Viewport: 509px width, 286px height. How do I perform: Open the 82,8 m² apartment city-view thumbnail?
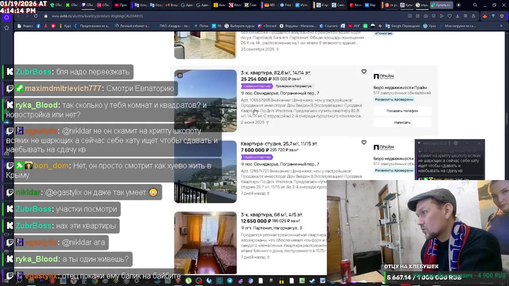205,100
